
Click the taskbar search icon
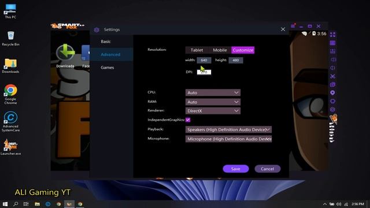[x=16, y=204]
